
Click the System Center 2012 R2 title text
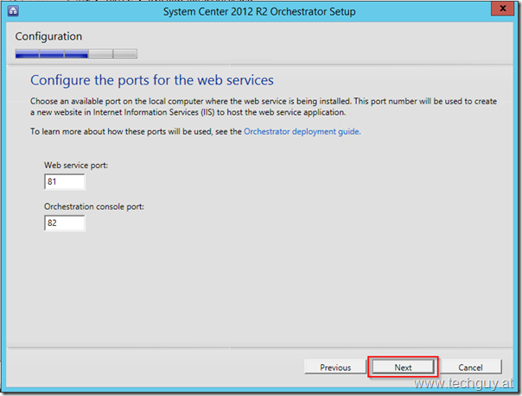pyautogui.click(x=260, y=11)
